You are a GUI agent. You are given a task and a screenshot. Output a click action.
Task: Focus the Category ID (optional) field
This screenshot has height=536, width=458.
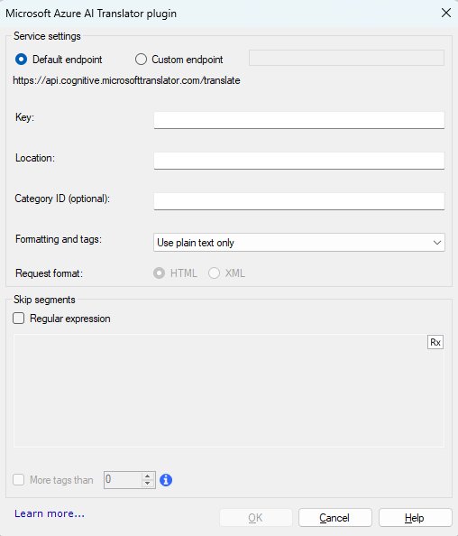(x=298, y=201)
